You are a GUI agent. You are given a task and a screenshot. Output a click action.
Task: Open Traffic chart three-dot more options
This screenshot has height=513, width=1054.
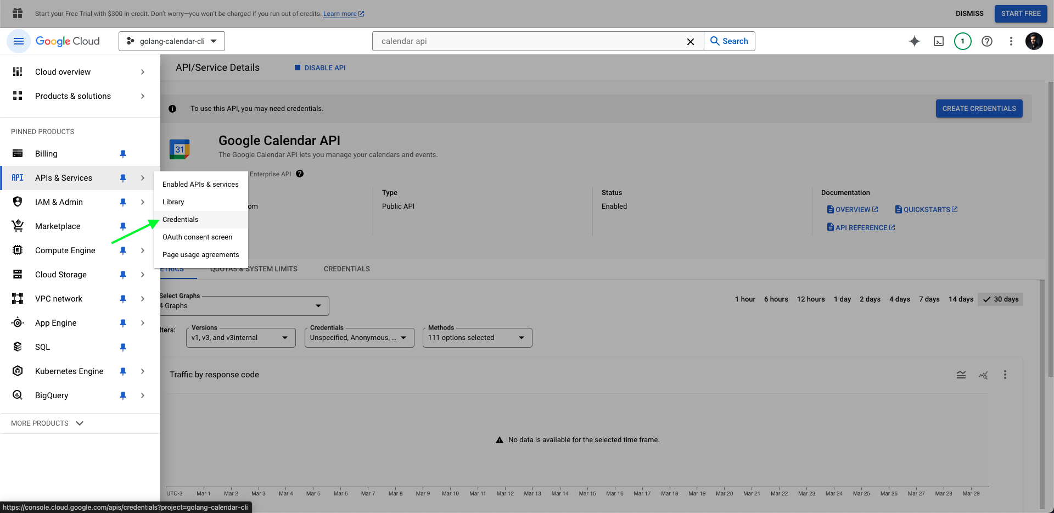[x=1005, y=375]
